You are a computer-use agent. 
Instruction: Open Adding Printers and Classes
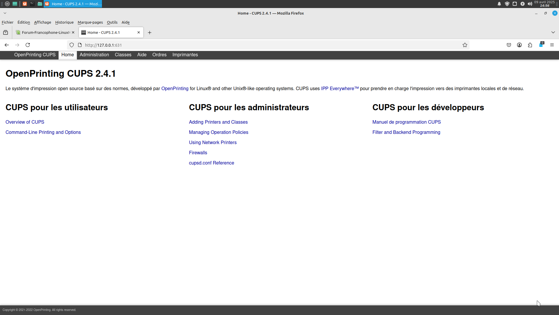click(x=218, y=122)
